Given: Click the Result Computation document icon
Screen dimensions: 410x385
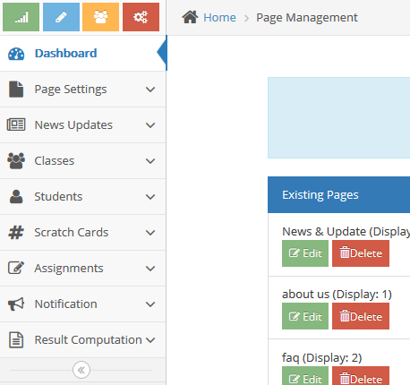Looking at the screenshot, I should point(16,340).
